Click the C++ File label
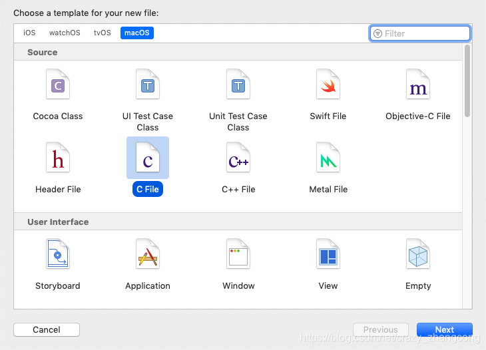This screenshot has width=486, height=350. 238,189
